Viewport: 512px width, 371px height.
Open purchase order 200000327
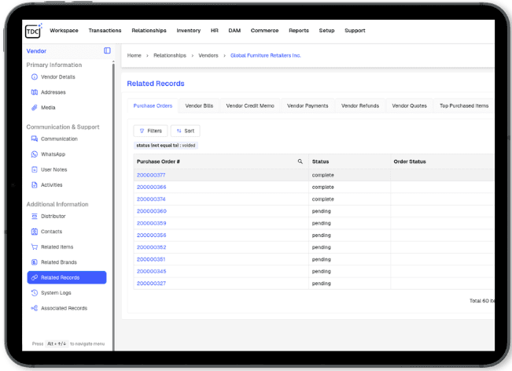pos(151,284)
